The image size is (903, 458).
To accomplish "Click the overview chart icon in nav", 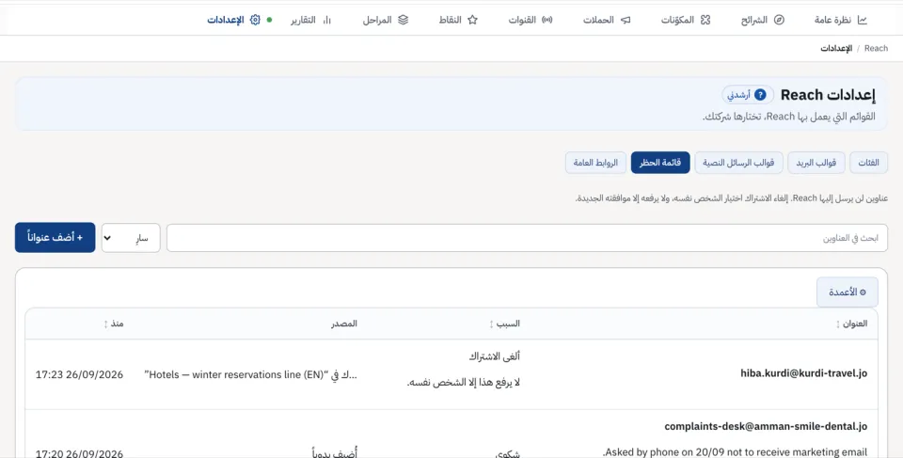I will tap(863, 20).
